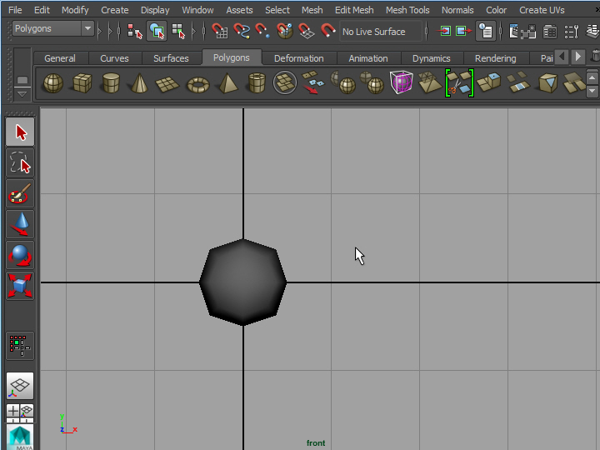Activate the Rotate tool sphere icon
The image size is (600, 450).
click(21, 255)
